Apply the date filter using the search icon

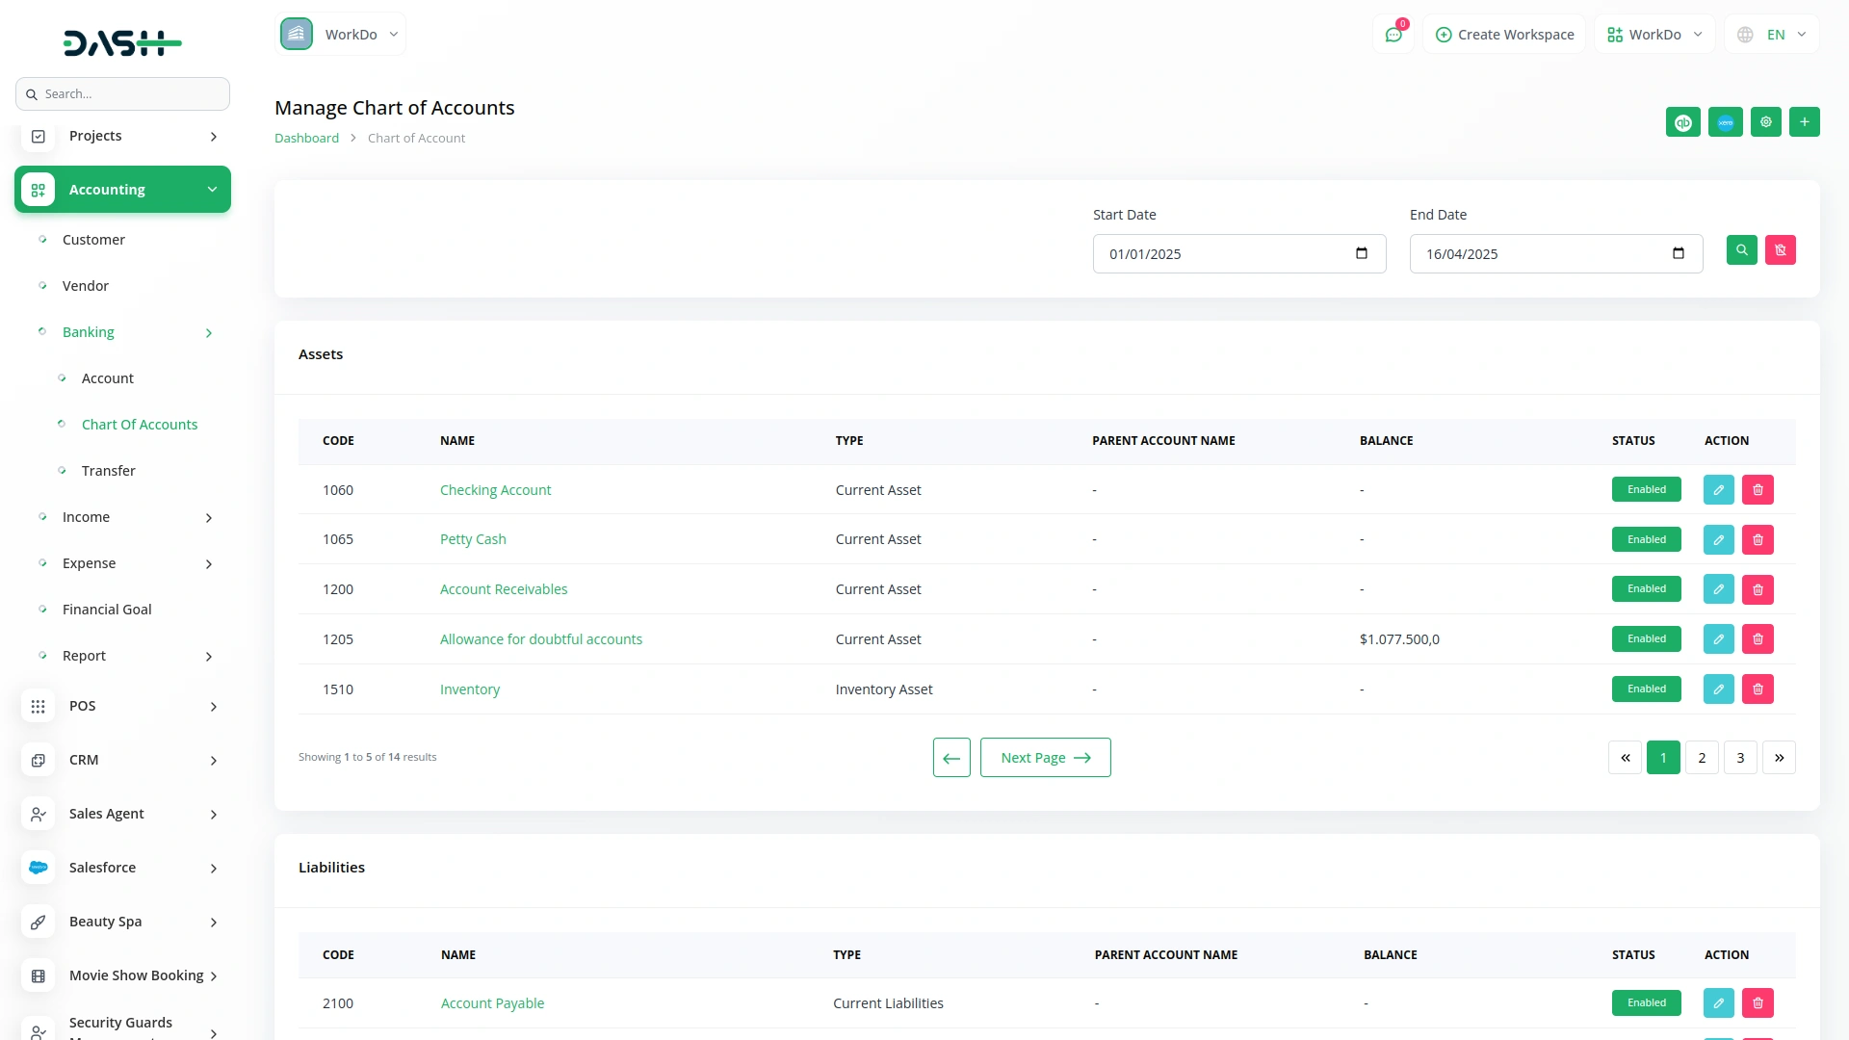pos(1742,249)
